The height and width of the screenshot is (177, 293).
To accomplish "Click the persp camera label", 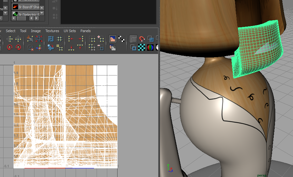I will [x=261, y=175].
